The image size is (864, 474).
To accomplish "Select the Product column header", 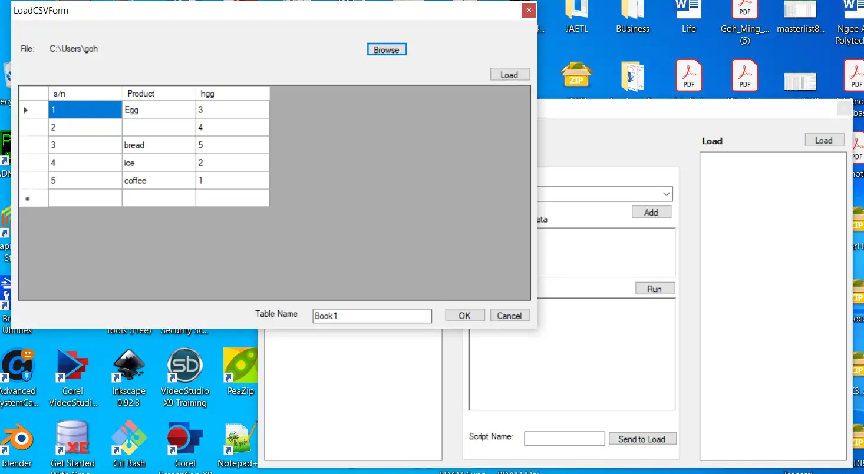I will (159, 94).
